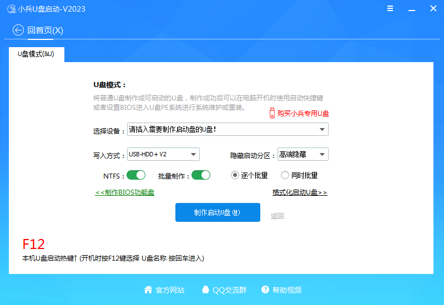Toggle the 批量制作 switch
Screen dimensions: 444x305
pos(201,175)
